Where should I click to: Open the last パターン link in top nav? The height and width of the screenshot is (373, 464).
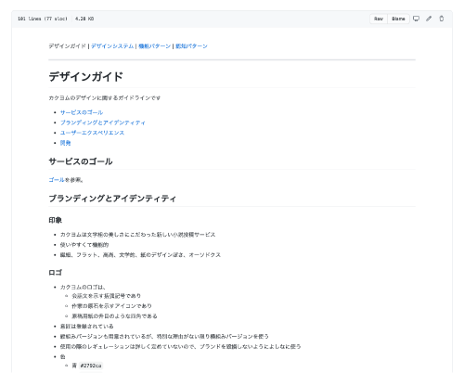click(191, 46)
